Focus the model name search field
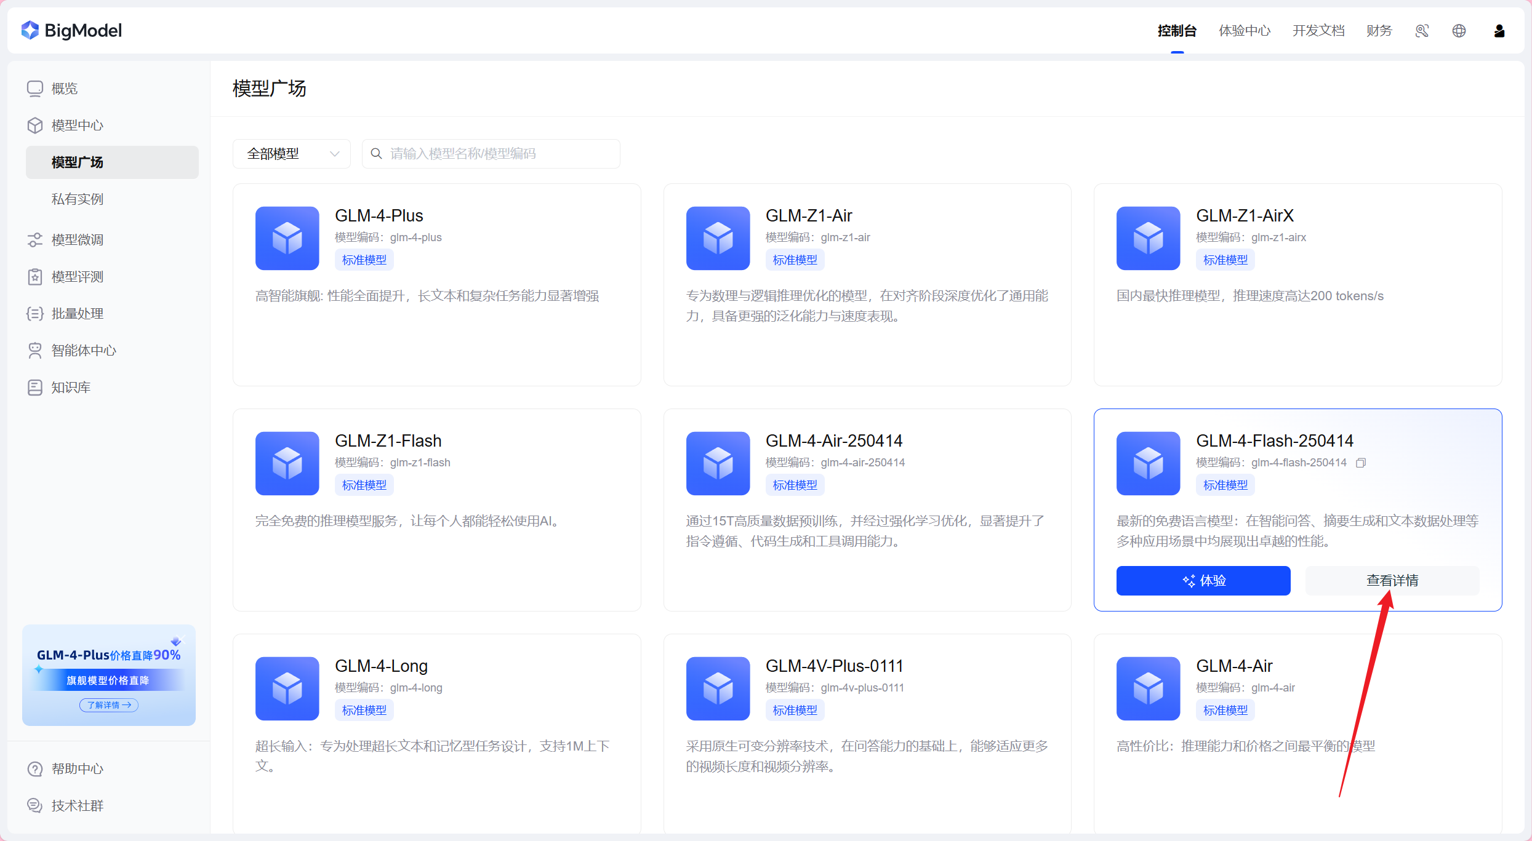The width and height of the screenshot is (1532, 841). [x=491, y=154]
